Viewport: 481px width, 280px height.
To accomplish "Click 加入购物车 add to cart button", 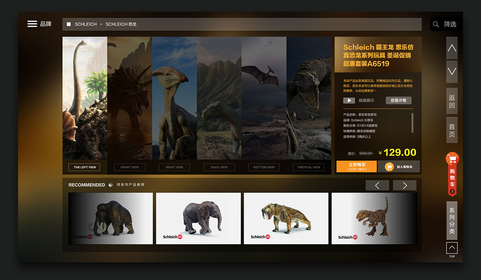I will 399,166.
